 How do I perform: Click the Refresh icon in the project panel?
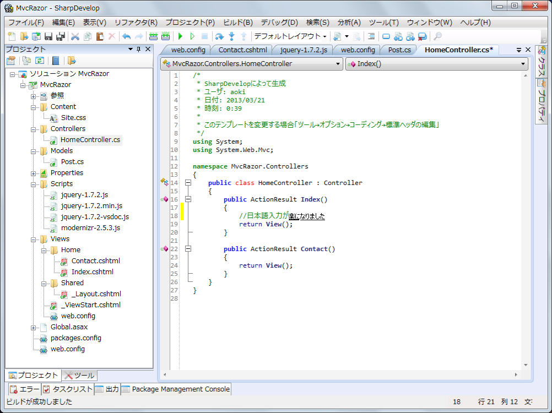click(x=40, y=60)
